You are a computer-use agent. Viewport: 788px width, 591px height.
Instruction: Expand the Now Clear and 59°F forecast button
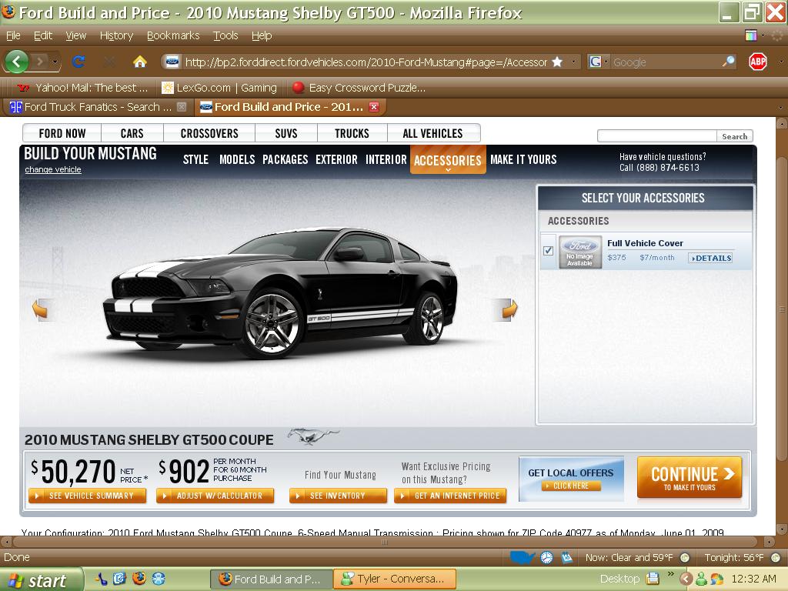[x=684, y=557]
